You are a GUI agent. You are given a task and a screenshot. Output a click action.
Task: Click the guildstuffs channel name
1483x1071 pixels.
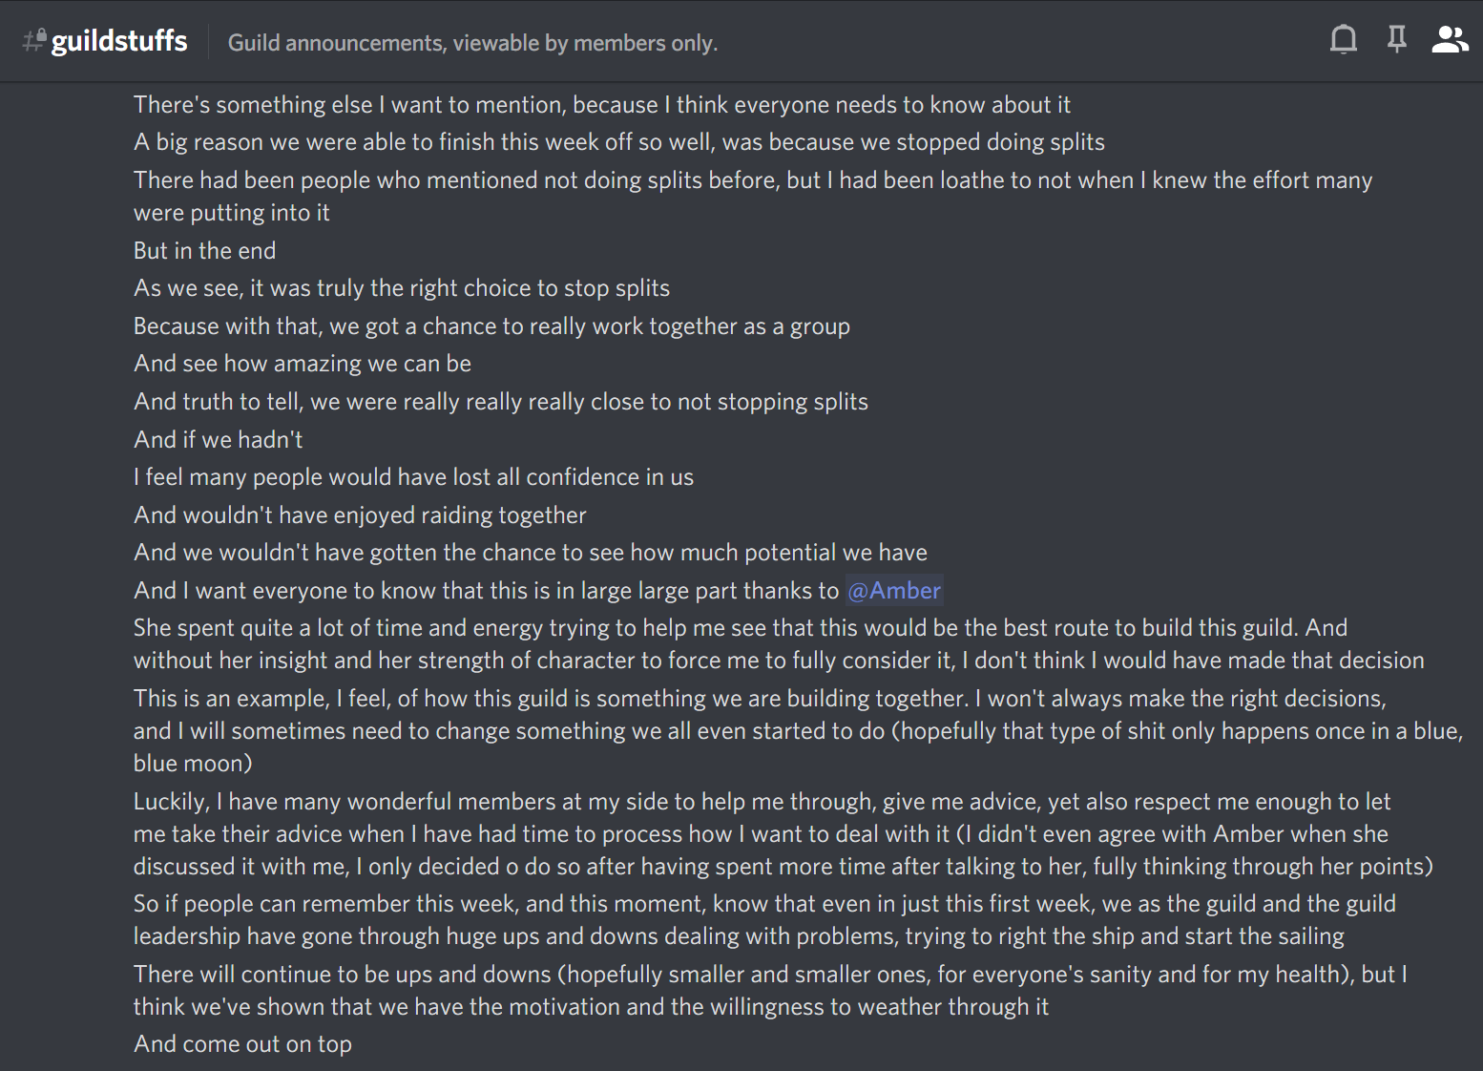(x=120, y=40)
